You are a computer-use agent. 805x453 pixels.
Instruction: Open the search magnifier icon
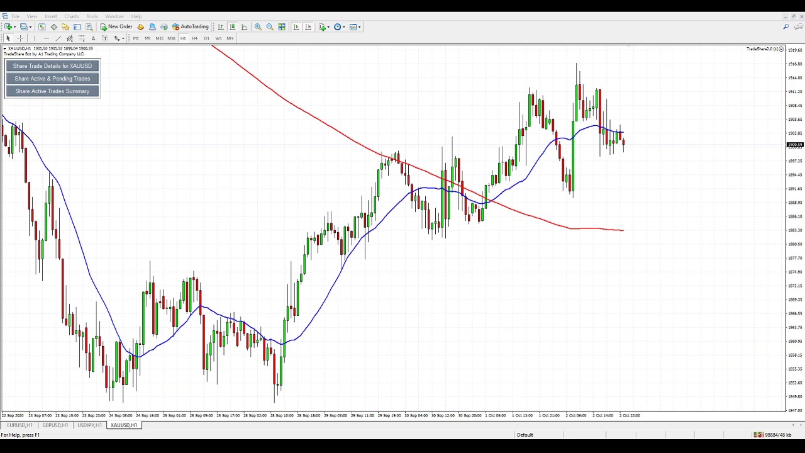(786, 26)
